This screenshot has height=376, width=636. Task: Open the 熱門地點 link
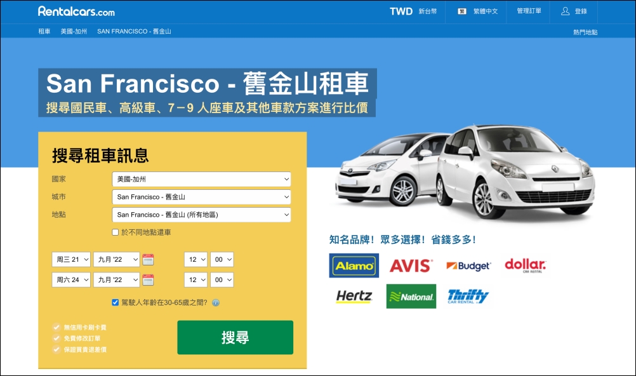coord(585,32)
